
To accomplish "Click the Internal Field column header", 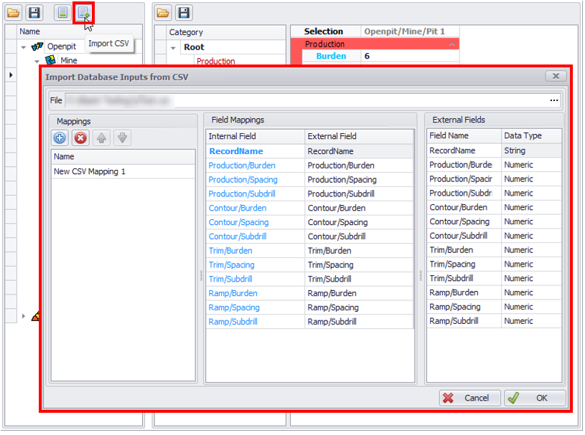I will pos(254,136).
